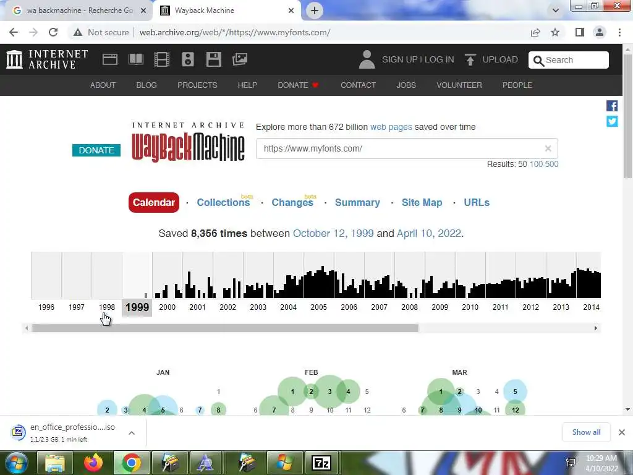This screenshot has width=633, height=475.
Task: Select year 2005 on the timeline
Action: point(318,307)
